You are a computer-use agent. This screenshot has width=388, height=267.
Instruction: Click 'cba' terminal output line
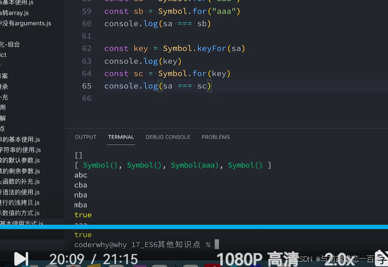[x=81, y=185]
